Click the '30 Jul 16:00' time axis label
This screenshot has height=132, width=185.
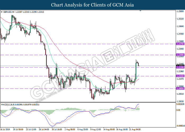[57, 129]
